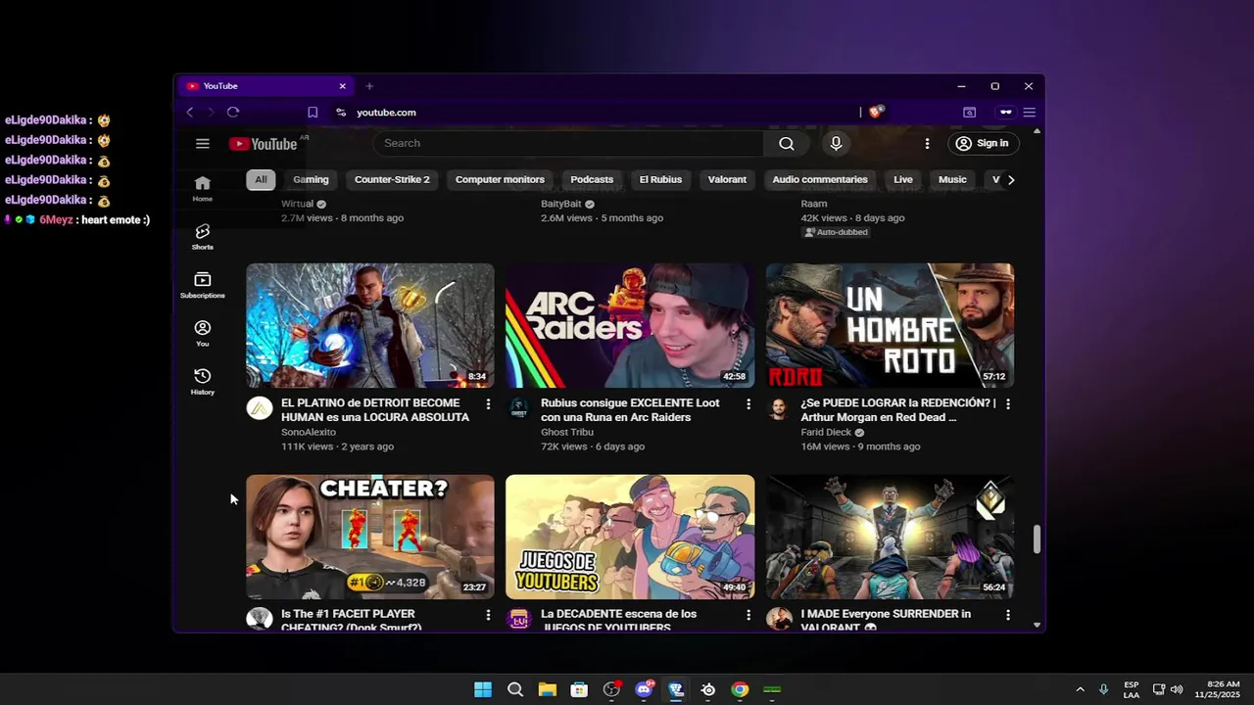
Task: Visit Farid Dieck channel name link
Action: tap(826, 432)
